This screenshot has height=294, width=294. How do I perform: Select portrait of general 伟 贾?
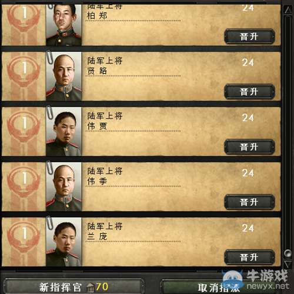click(x=64, y=132)
